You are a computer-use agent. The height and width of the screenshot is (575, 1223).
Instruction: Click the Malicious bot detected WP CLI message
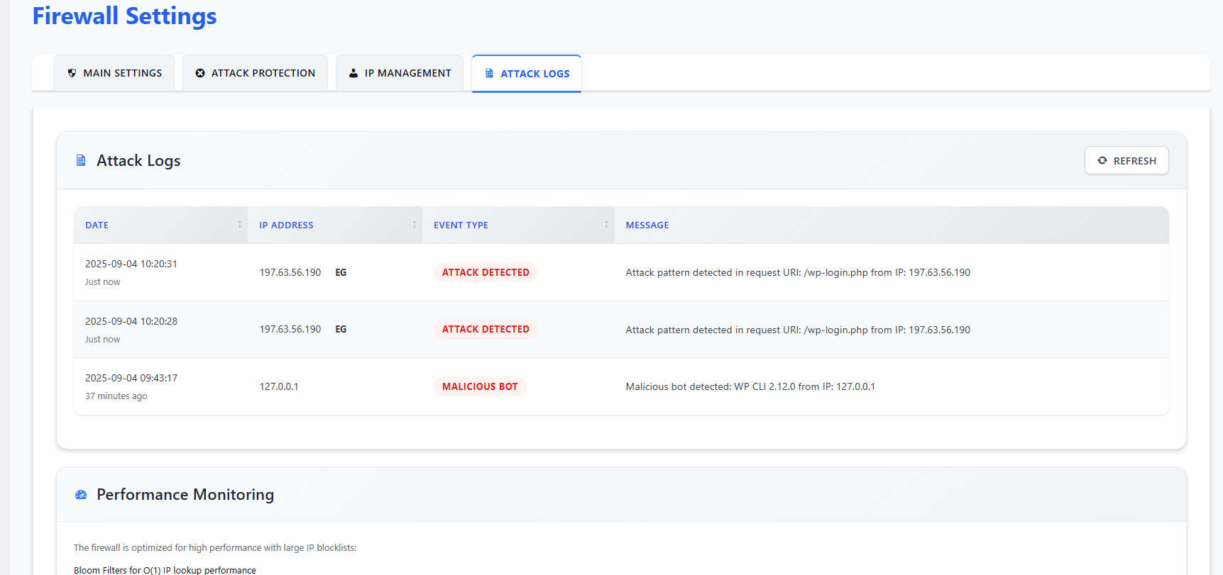coord(750,386)
